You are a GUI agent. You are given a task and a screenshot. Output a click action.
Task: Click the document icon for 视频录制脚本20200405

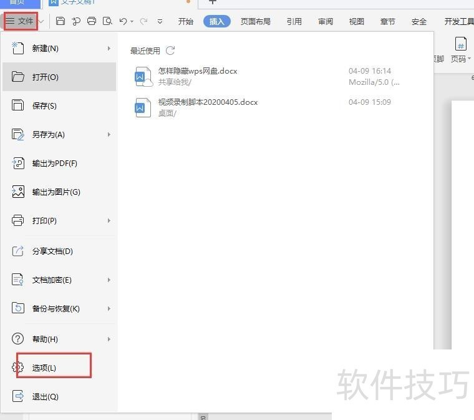click(x=142, y=107)
